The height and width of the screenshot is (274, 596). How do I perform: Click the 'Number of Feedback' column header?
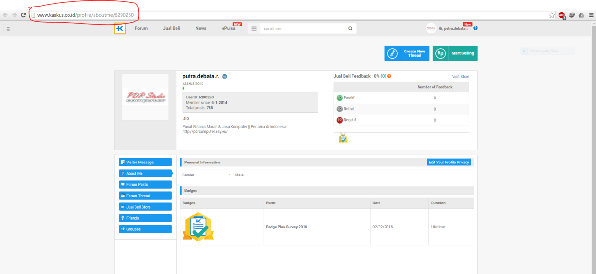pyautogui.click(x=435, y=87)
